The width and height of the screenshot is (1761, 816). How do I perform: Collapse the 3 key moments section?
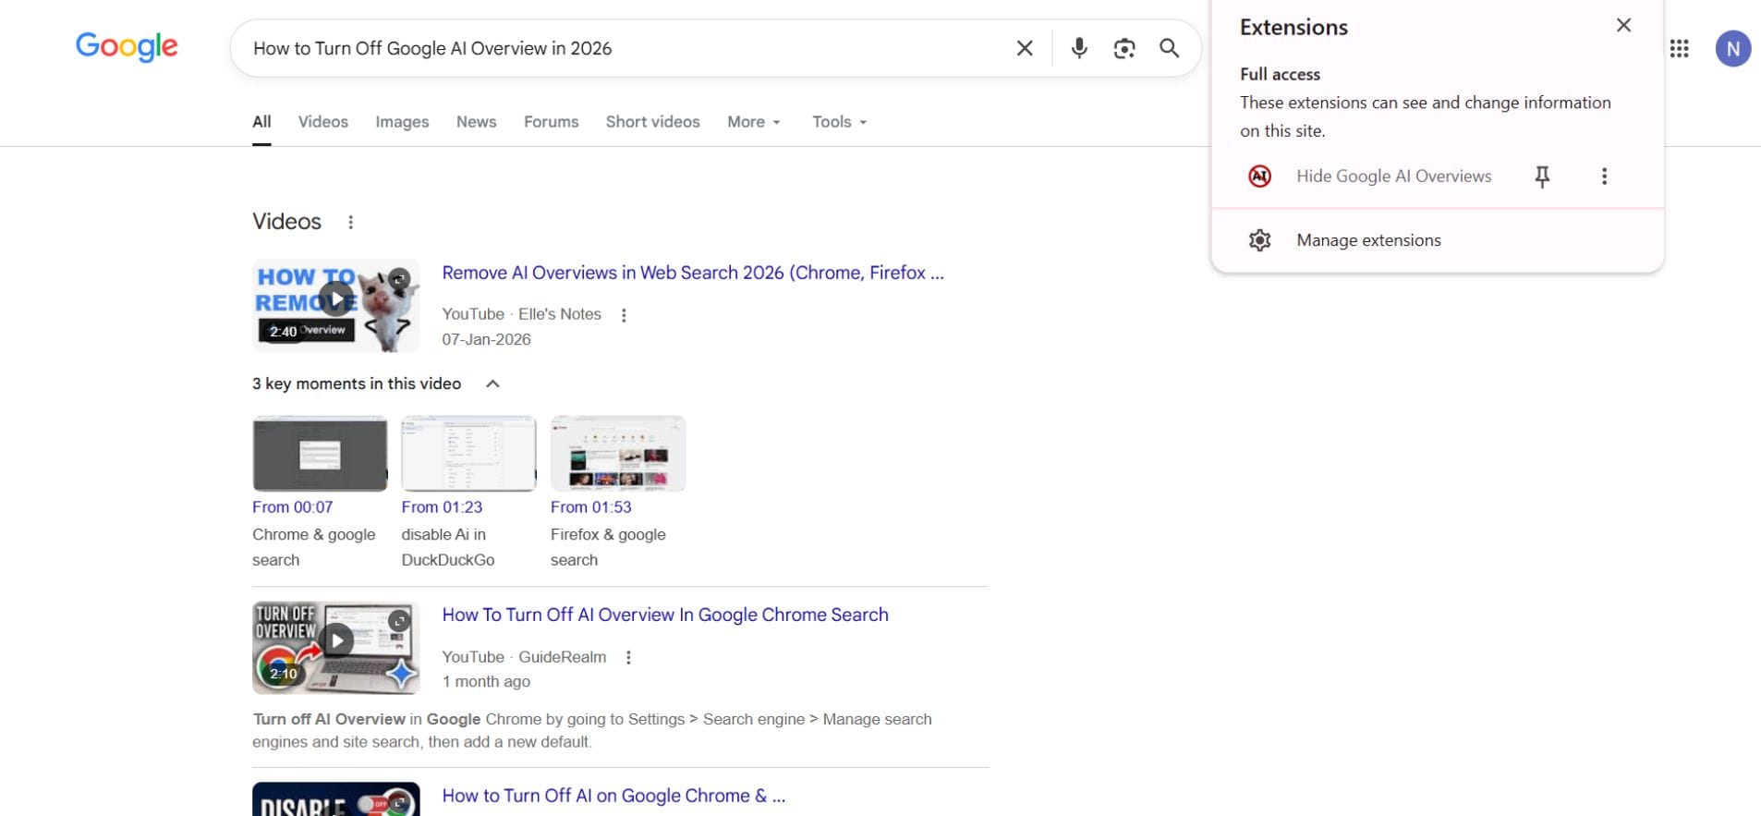pyautogui.click(x=492, y=384)
